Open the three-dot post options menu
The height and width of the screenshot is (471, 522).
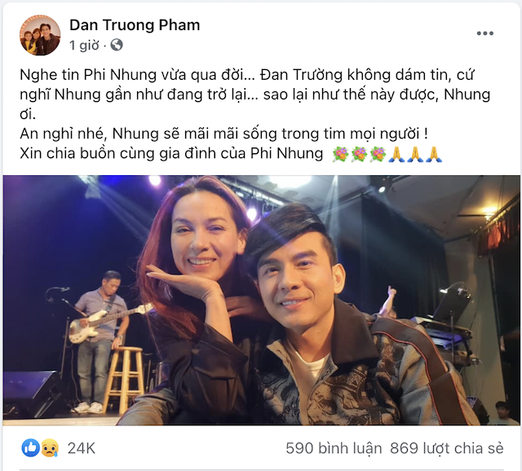[x=484, y=33]
